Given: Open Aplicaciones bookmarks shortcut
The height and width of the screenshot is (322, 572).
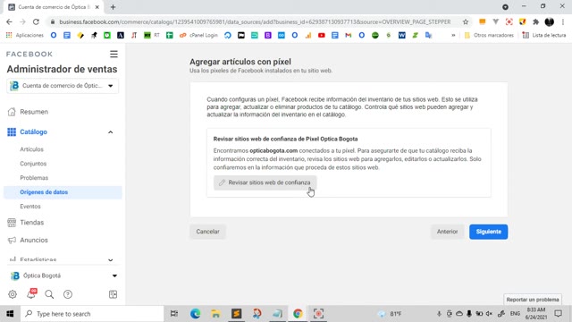Looking at the screenshot, I should pyautogui.click(x=25, y=36).
